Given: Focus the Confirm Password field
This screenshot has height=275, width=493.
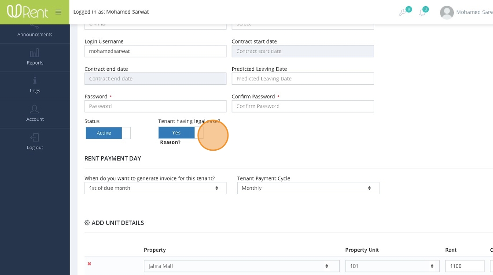Looking at the screenshot, I should (303, 106).
